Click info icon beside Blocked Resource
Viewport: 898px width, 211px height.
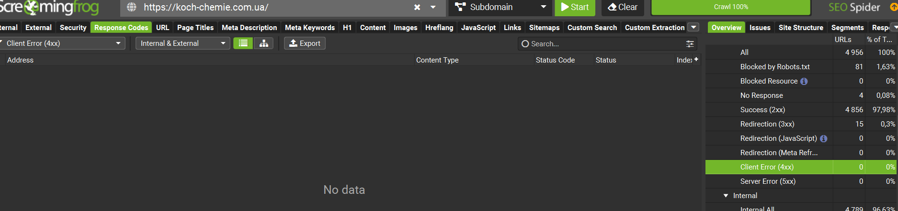pyautogui.click(x=804, y=81)
